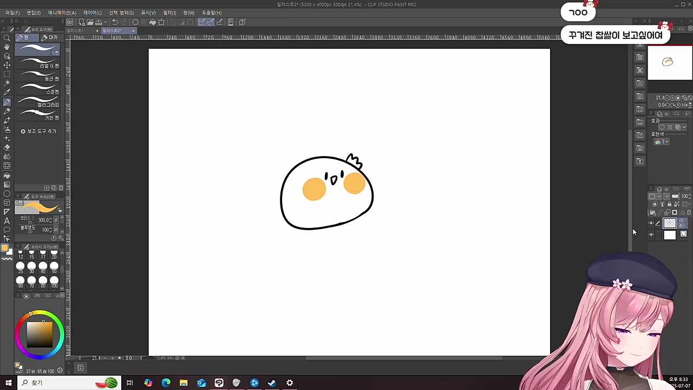Open the Windows Start button
Image resolution: width=693 pixels, height=390 pixels.
coord(8,383)
